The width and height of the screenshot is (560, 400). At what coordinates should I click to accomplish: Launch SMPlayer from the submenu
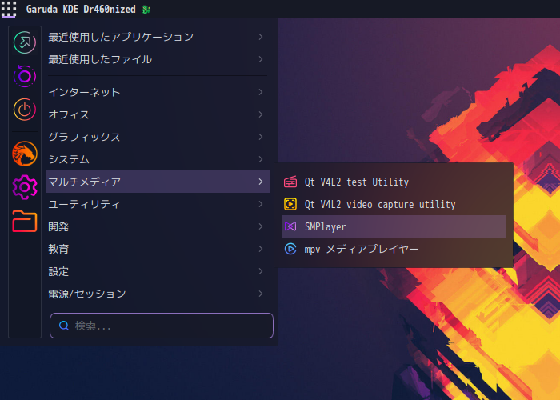(394, 226)
